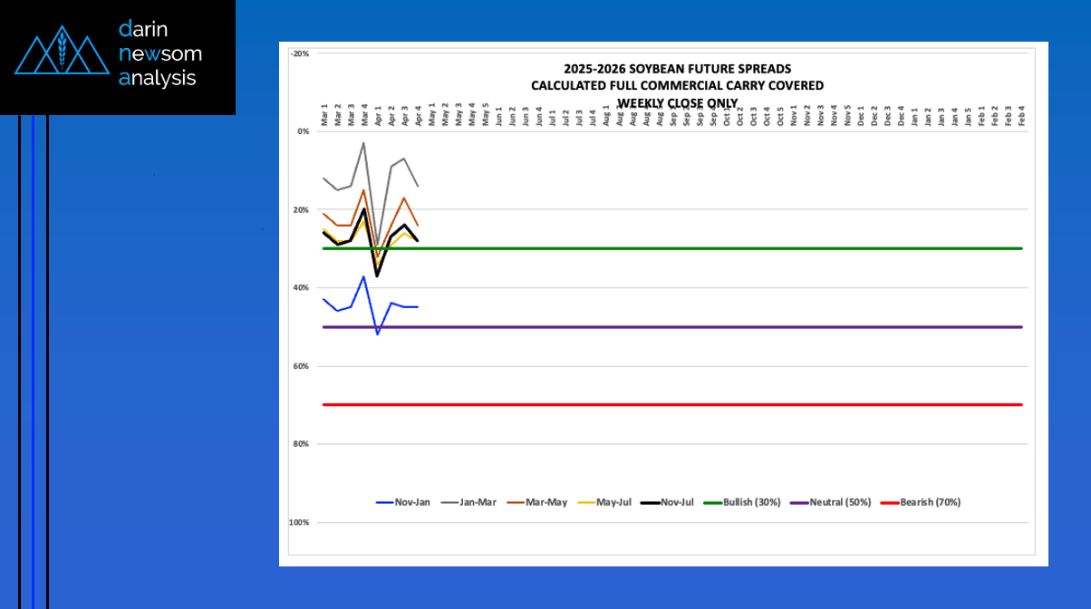The image size is (1091, 609).
Task: Click the green bullish threshold line
Action: [725, 248]
